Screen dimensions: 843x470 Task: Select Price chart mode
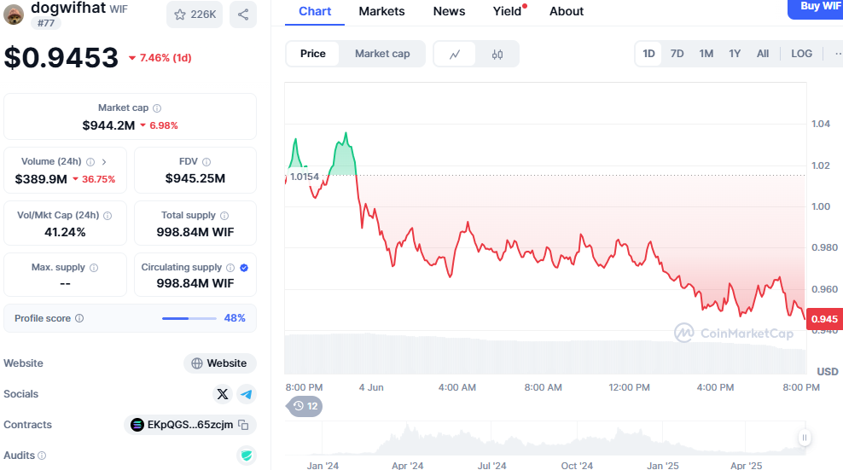click(313, 54)
